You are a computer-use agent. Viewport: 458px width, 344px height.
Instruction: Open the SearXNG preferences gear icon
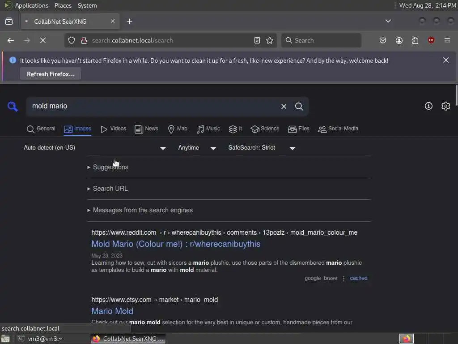tap(445, 106)
